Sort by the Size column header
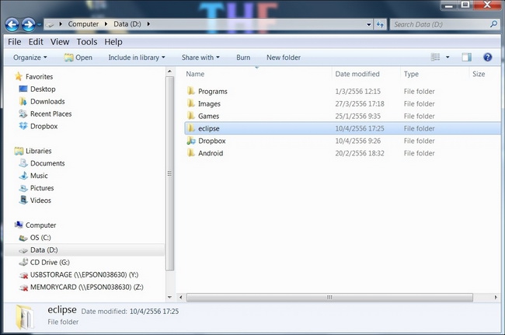Viewport: 505px width, 335px height. coord(479,74)
